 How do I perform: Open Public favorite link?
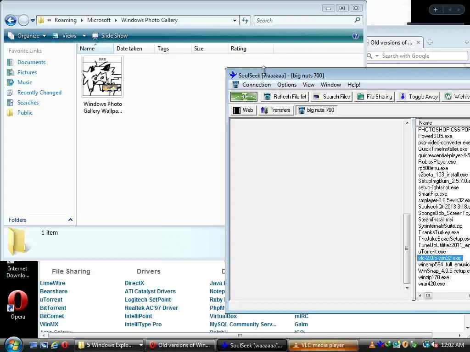[25, 113]
